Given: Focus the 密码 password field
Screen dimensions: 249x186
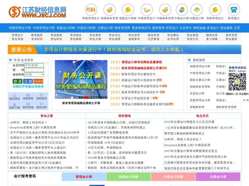Looking at the screenshot, I should 34,70.
